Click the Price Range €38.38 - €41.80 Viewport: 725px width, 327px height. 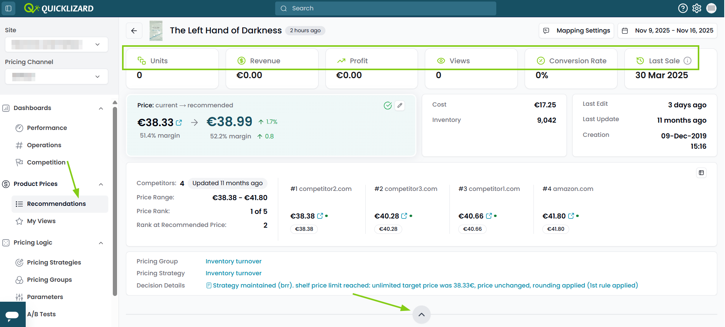pyautogui.click(x=240, y=198)
